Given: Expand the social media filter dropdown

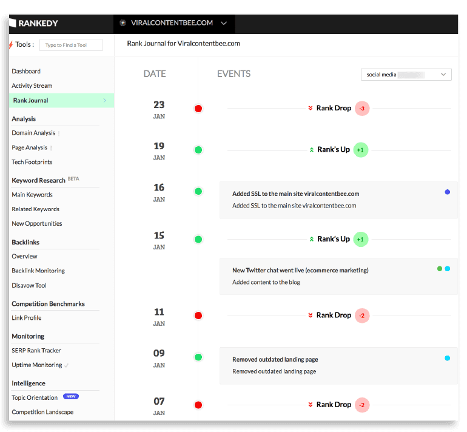Looking at the screenshot, I should point(443,75).
